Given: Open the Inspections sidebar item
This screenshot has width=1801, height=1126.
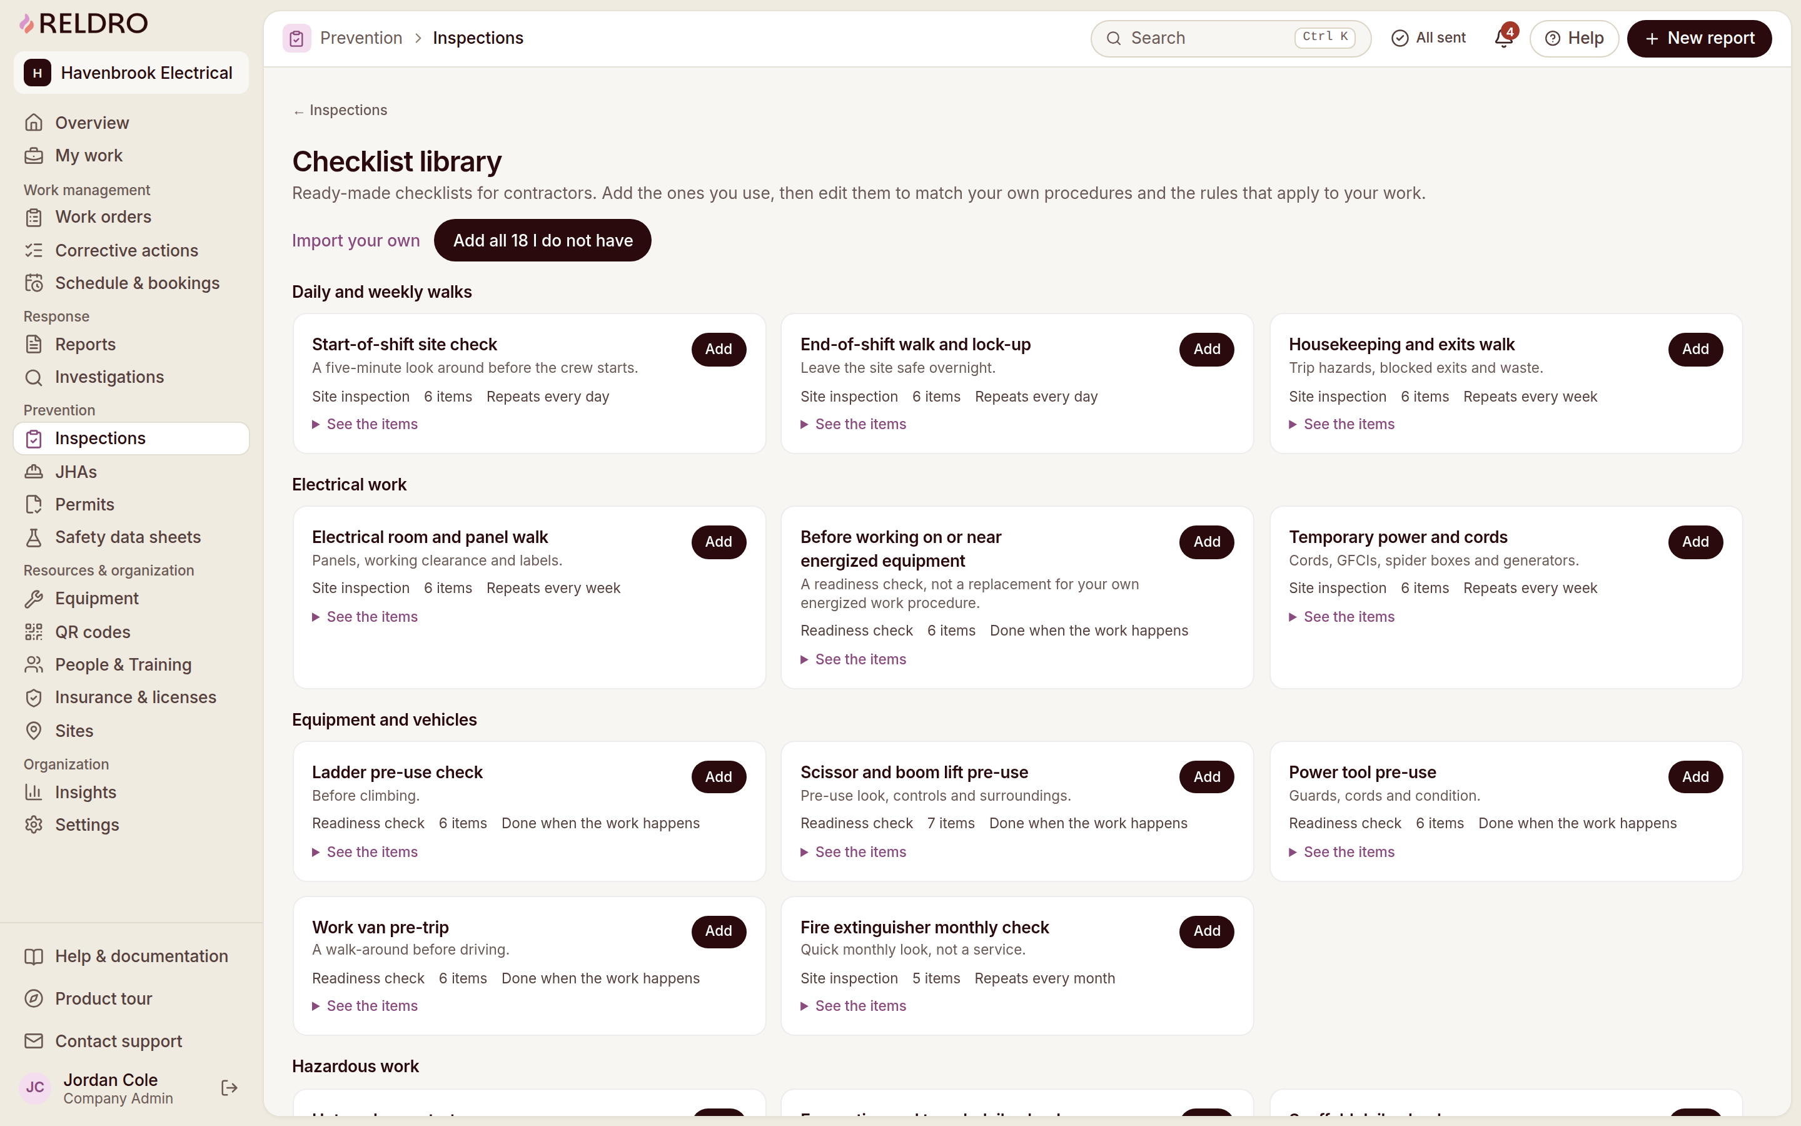Looking at the screenshot, I should pos(131,439).
